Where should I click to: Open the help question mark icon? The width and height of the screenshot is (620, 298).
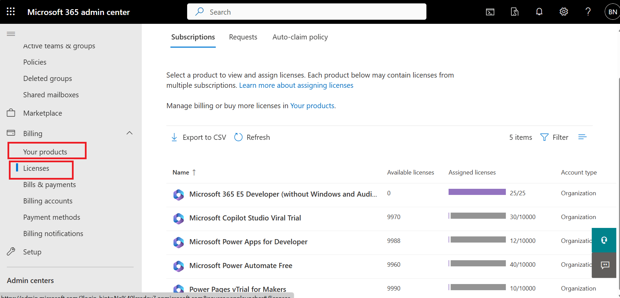[588, 12]
